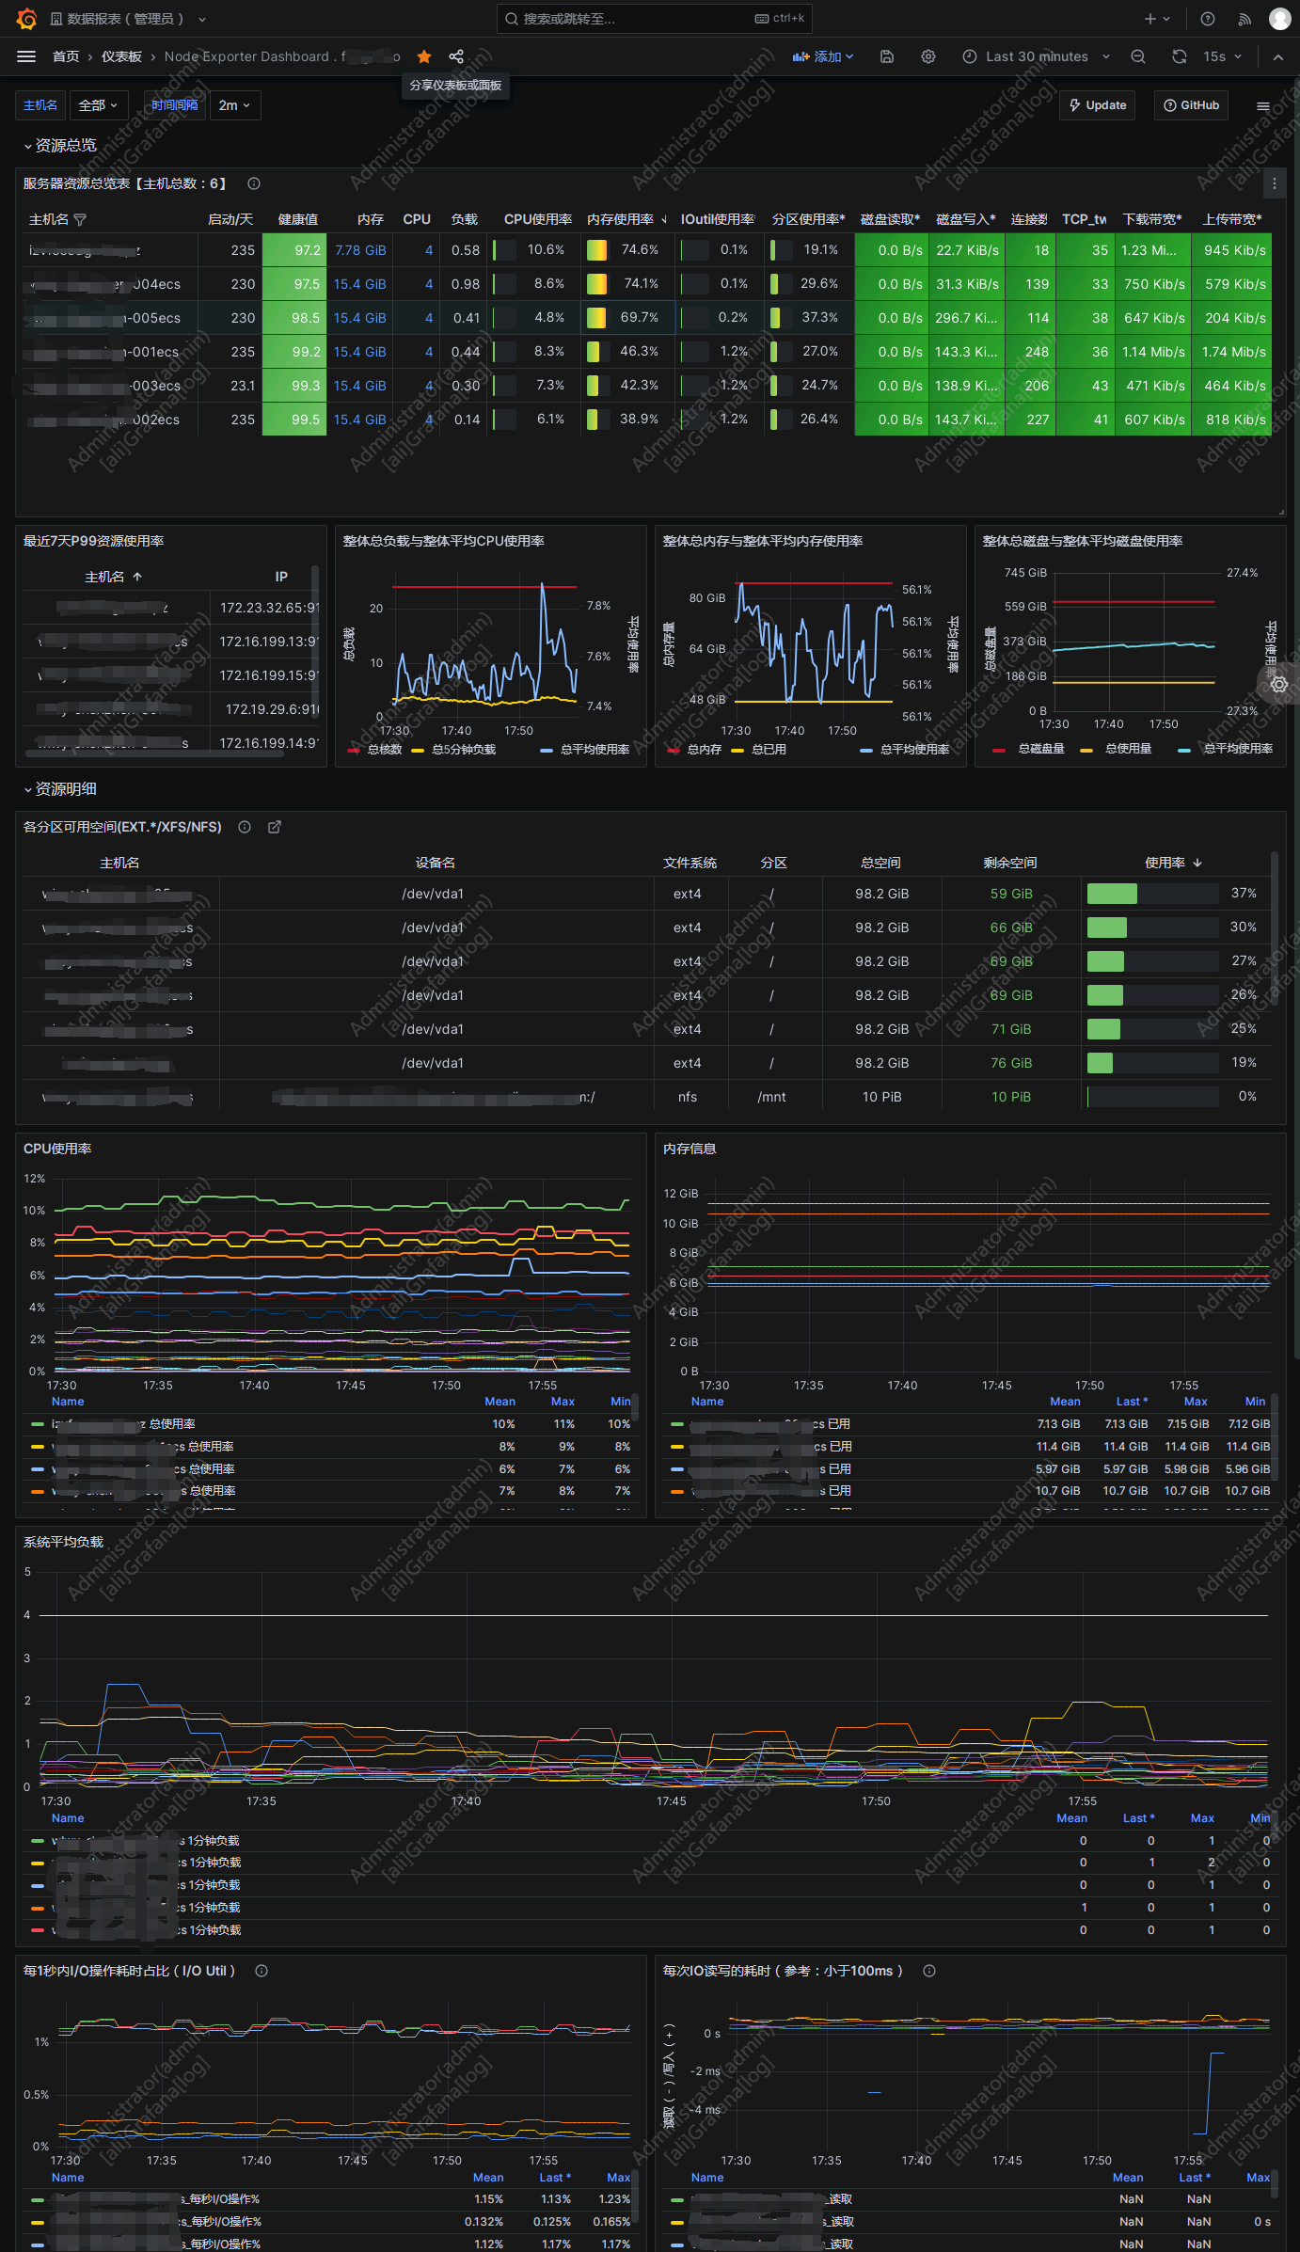The height and width of the screenshot is (2252, 1300).
Task: Click the 主机名 variable label
Action: pyautogui.click(x=40, y=105)
